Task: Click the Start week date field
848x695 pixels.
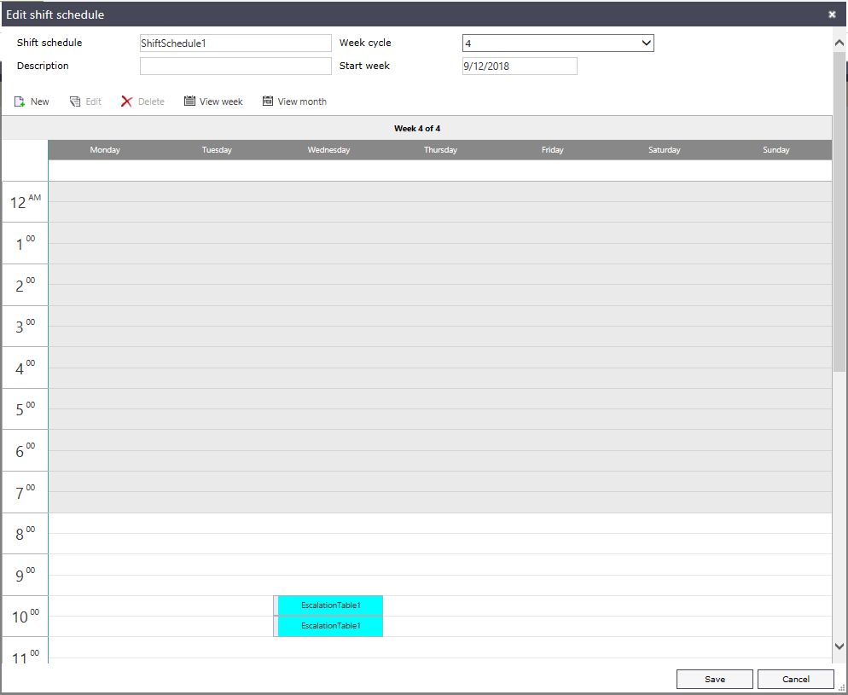Action: click(x=520, y=66)
